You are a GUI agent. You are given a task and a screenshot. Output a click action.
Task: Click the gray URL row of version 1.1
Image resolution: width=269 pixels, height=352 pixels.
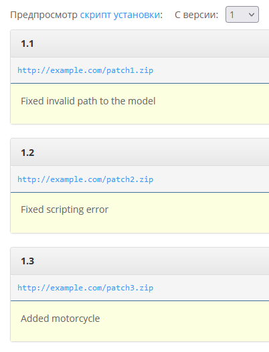140,70
